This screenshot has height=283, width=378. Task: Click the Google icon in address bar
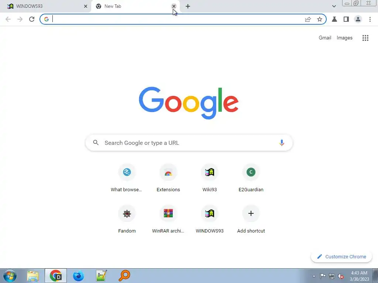coord(47,19)
